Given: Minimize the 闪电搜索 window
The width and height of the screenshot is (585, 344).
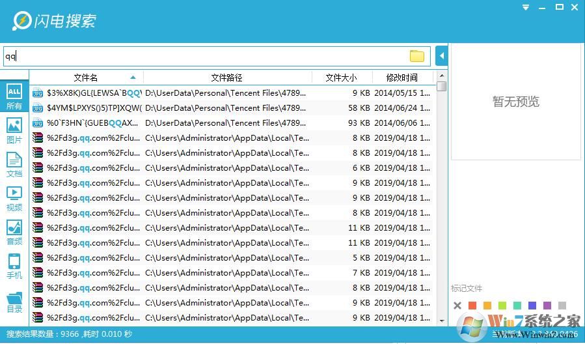Looking at the screenshot, I should 542,7.
